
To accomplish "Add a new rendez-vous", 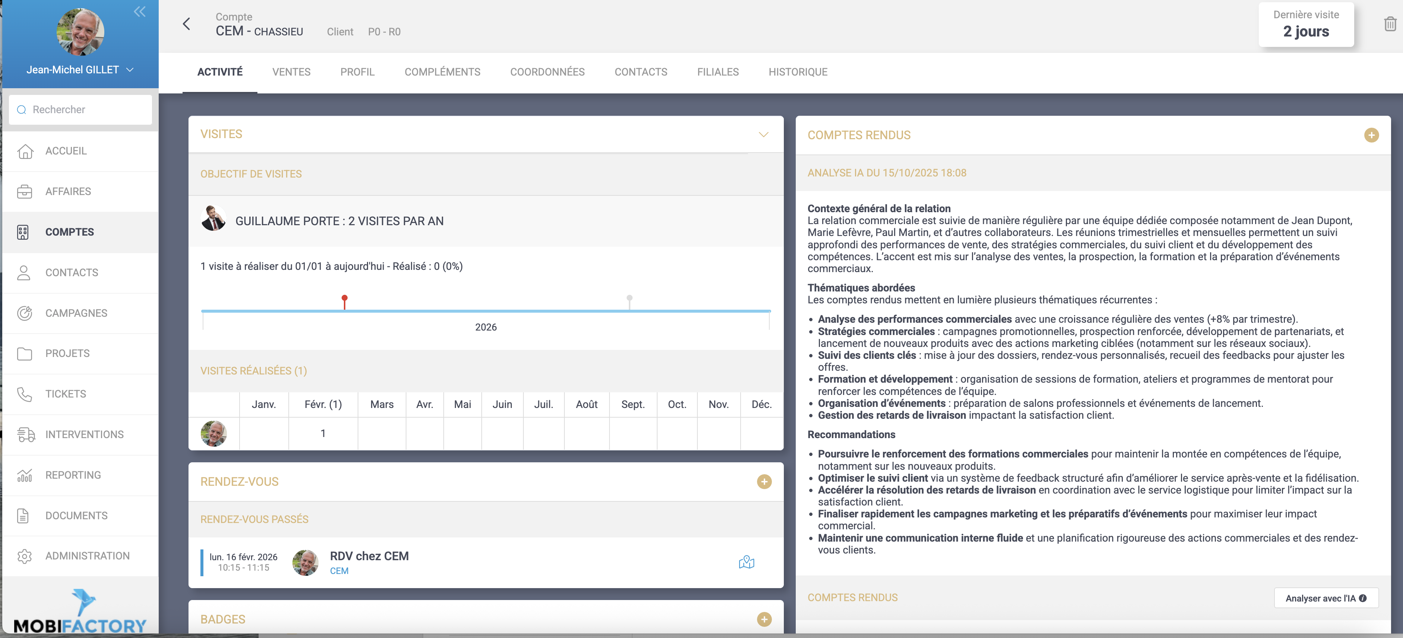I will pos(764,481).
